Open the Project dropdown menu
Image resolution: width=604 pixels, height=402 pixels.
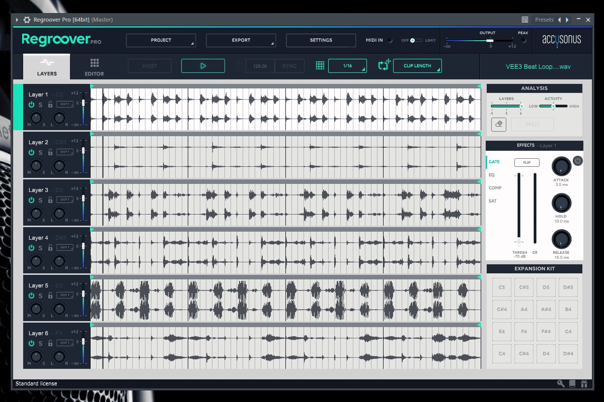click(x=161, y=40)
